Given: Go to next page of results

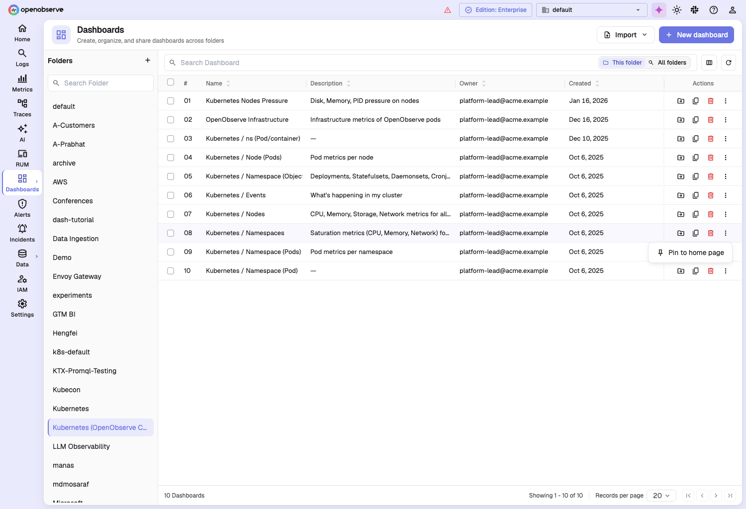Looking at the screenshot, I should (716, 496).
